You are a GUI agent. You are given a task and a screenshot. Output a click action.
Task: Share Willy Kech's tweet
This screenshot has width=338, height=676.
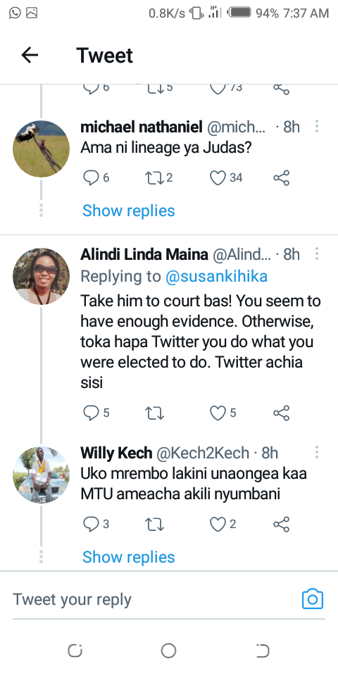(x=282, y=524)
